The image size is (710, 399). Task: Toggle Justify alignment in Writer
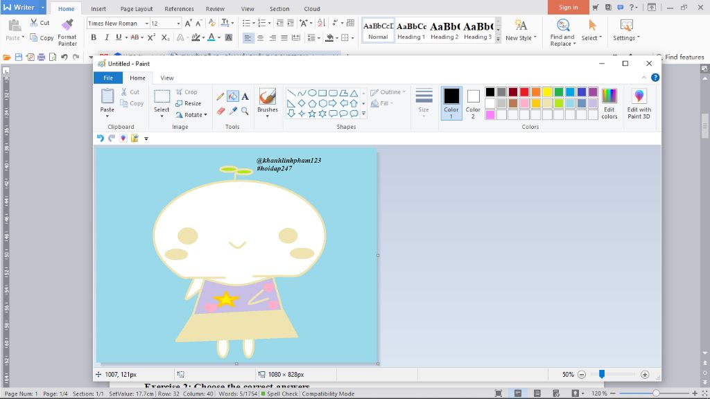click(284, 38)
